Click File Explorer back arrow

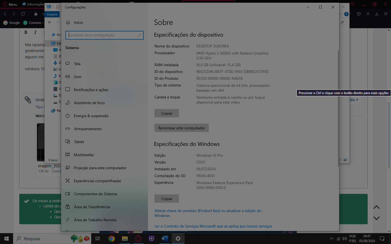(x=50, y=23)
